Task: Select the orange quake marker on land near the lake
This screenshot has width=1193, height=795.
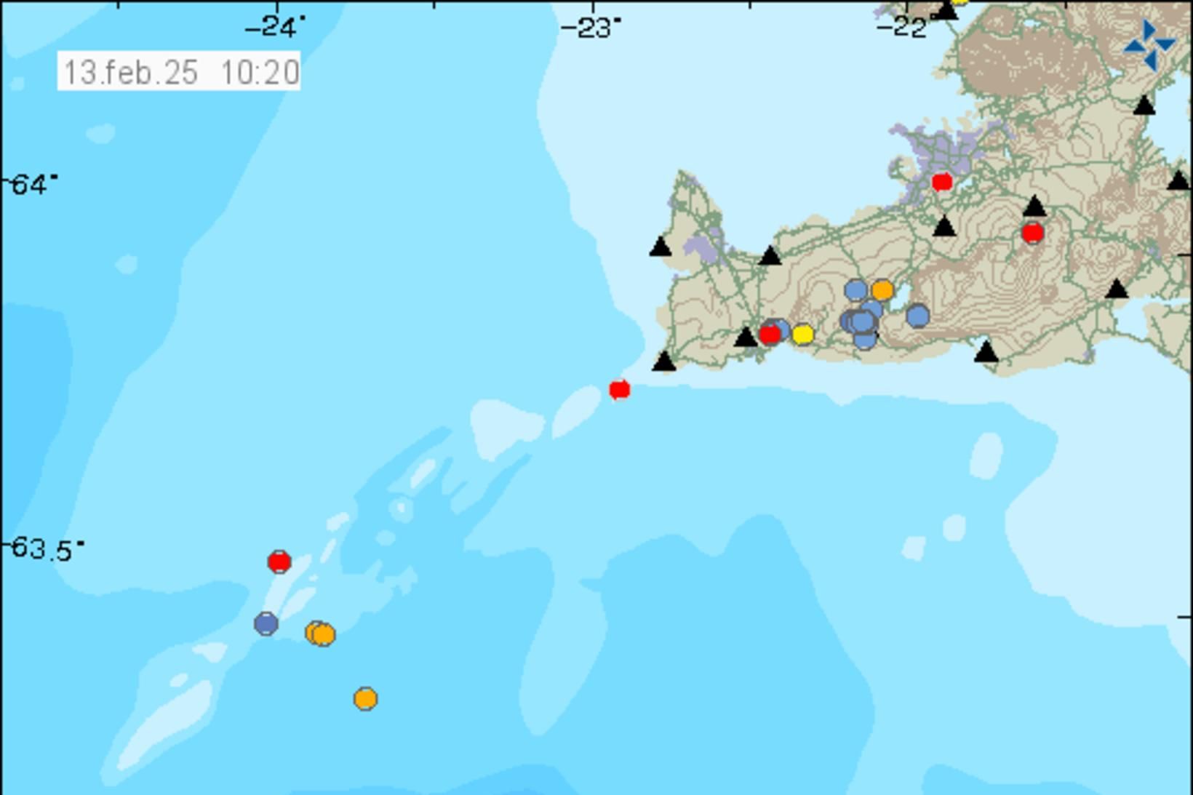Action: point(882,290)
